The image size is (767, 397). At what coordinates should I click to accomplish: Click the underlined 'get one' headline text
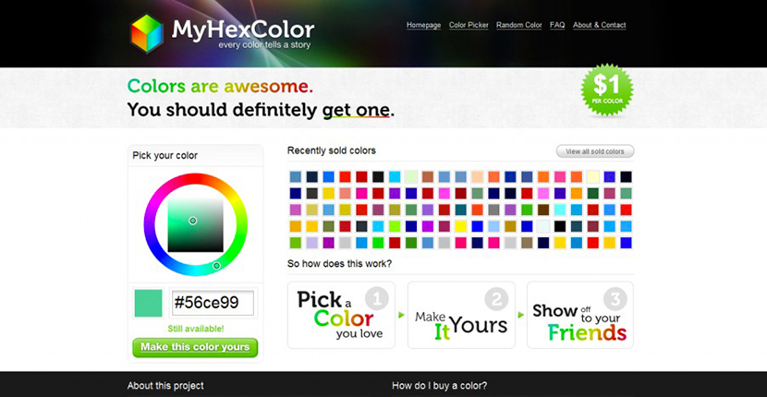click(x=356, y=110)
